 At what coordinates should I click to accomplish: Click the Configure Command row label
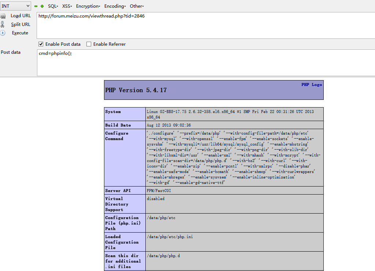pyautogui.click(x=117, y=136)
